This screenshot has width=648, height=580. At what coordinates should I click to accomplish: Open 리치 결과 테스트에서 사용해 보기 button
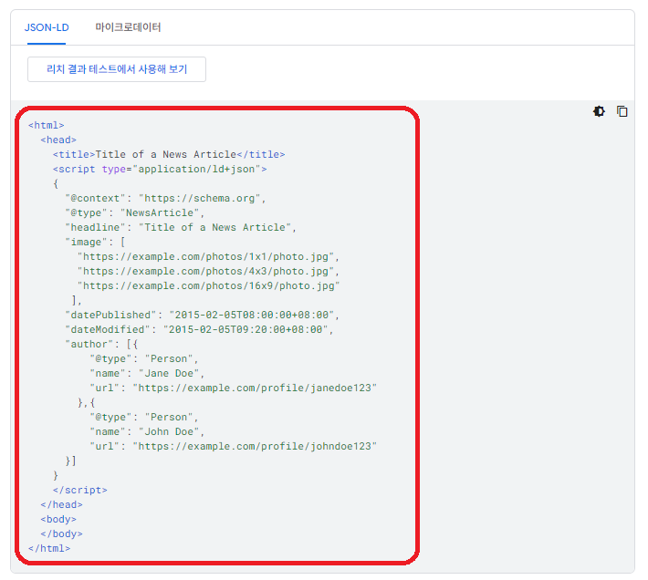[117, 69]
